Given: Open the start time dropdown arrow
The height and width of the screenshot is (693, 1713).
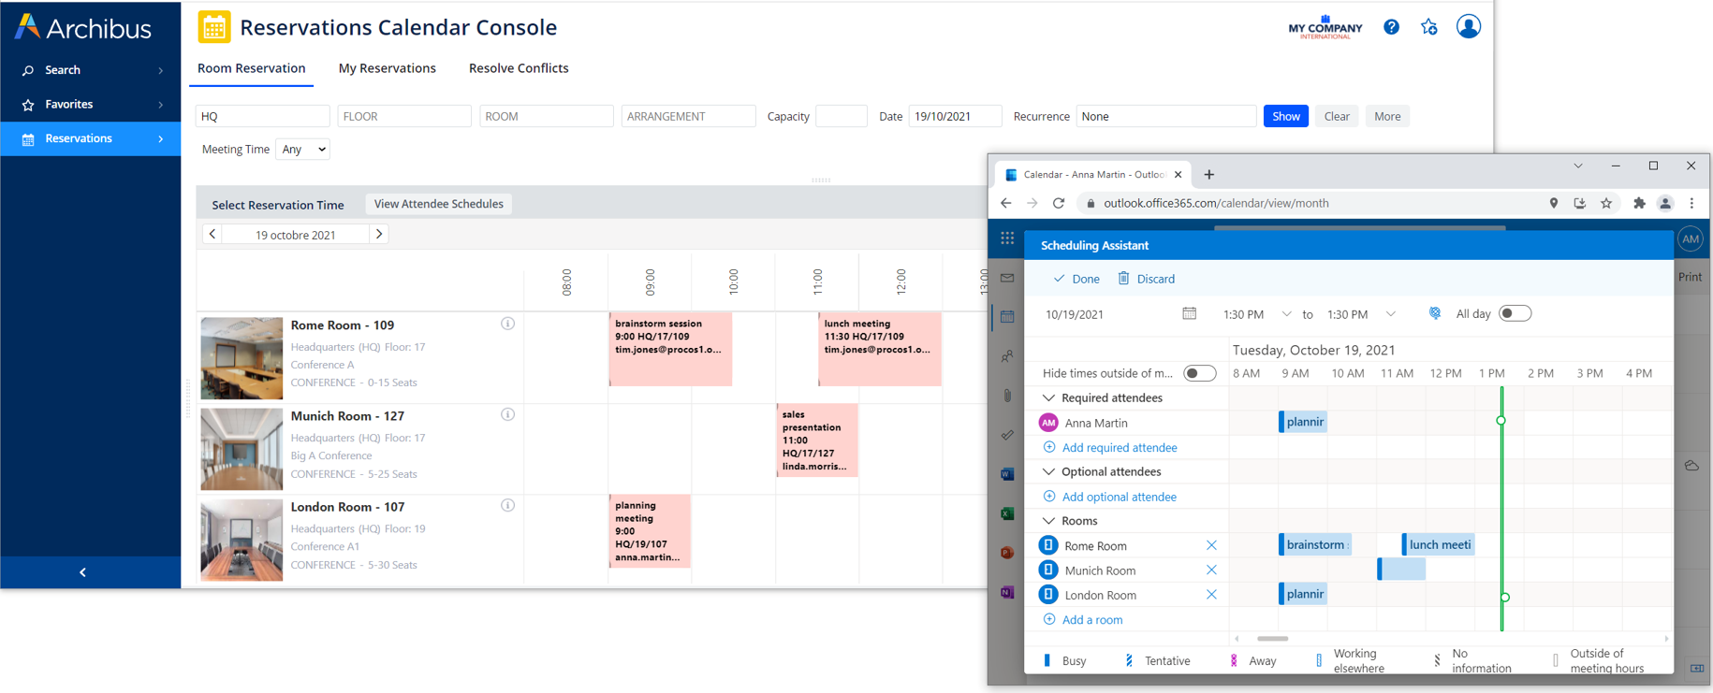Looking at the screenshot, I should (1286, 314).
